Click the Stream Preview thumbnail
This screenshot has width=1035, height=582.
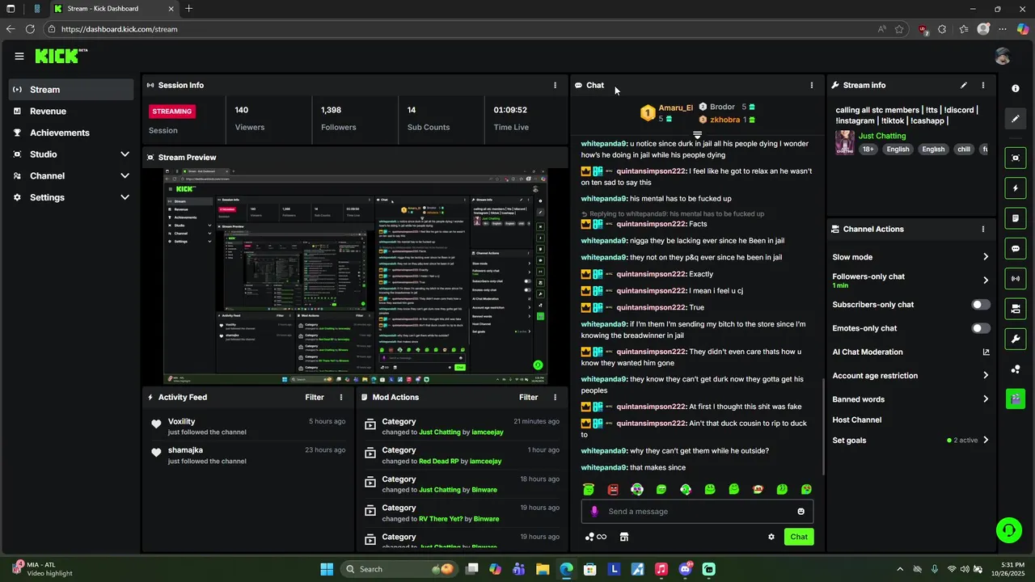(x=355, y=276)
